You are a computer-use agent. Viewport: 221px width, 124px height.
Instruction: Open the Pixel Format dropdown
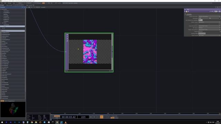click(209, 35)
